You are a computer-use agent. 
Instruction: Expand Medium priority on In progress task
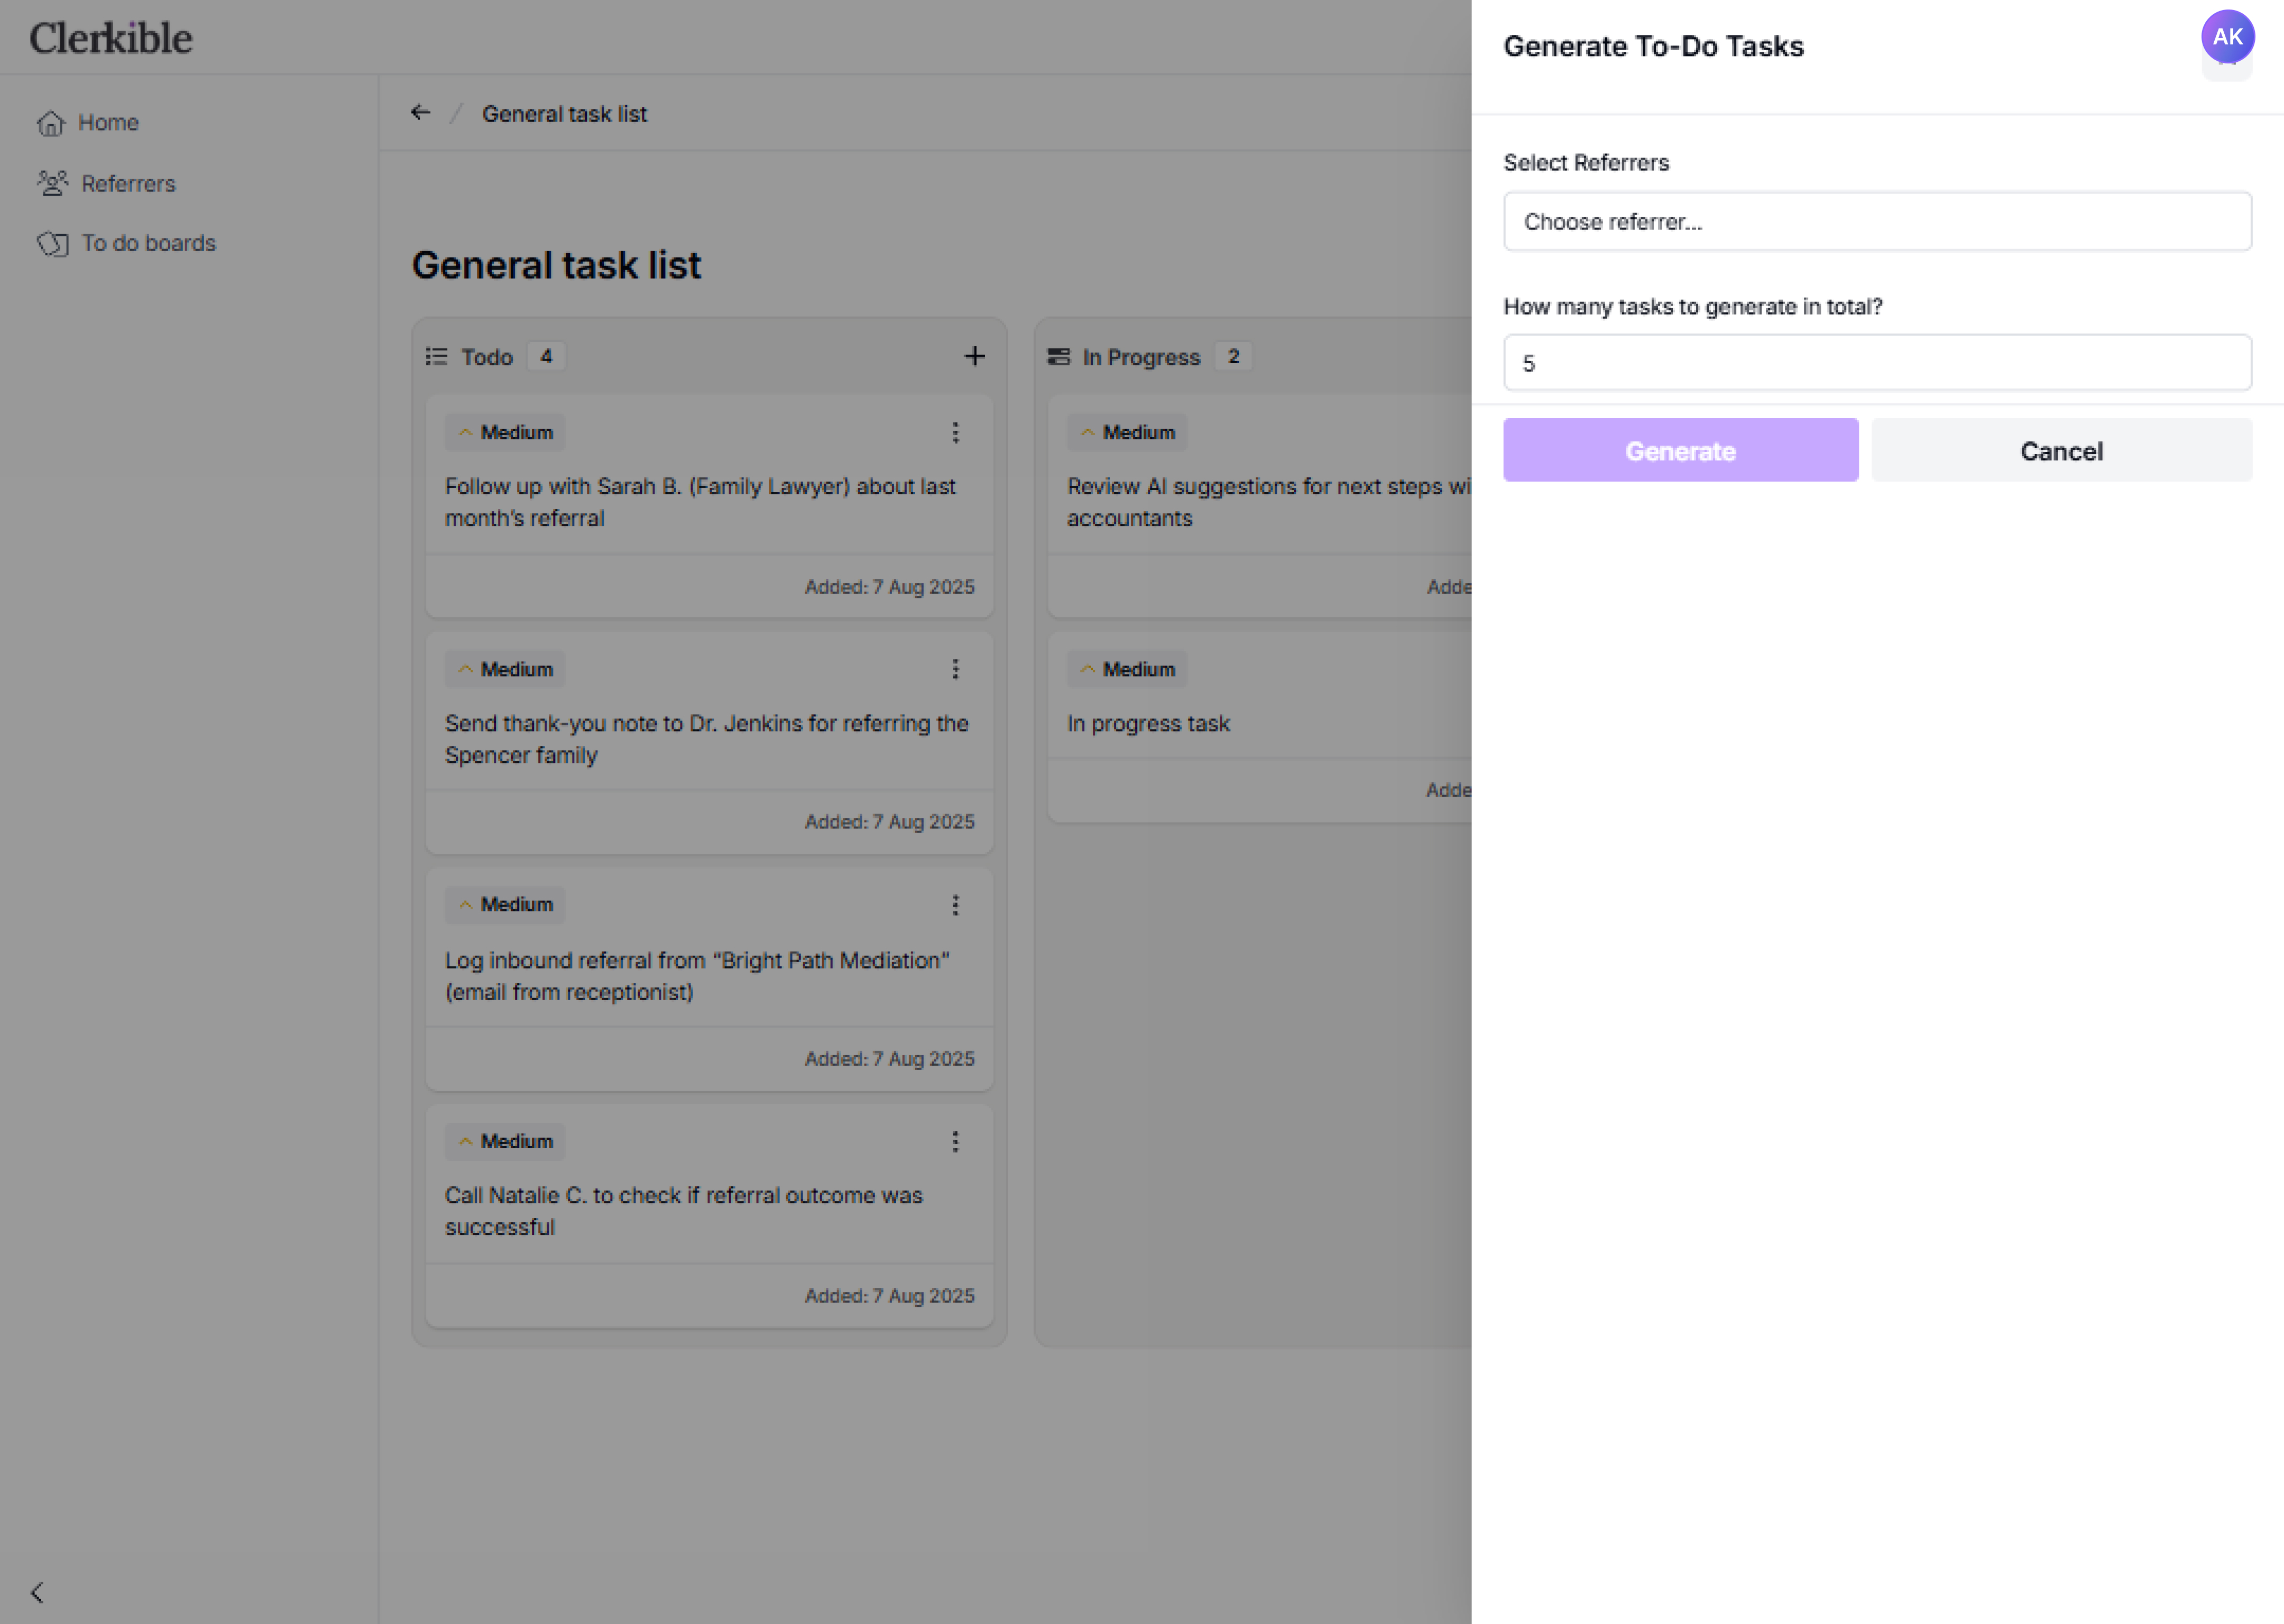point(1127,669)
